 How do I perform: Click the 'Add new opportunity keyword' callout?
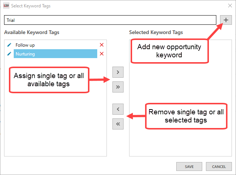click(x=169, y=51)
